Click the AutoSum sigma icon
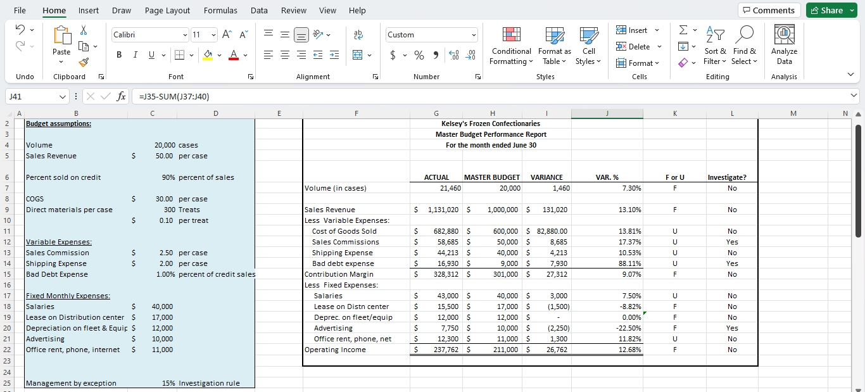The width and height of the screenshot is (865, 392). [x=682, y=28]
